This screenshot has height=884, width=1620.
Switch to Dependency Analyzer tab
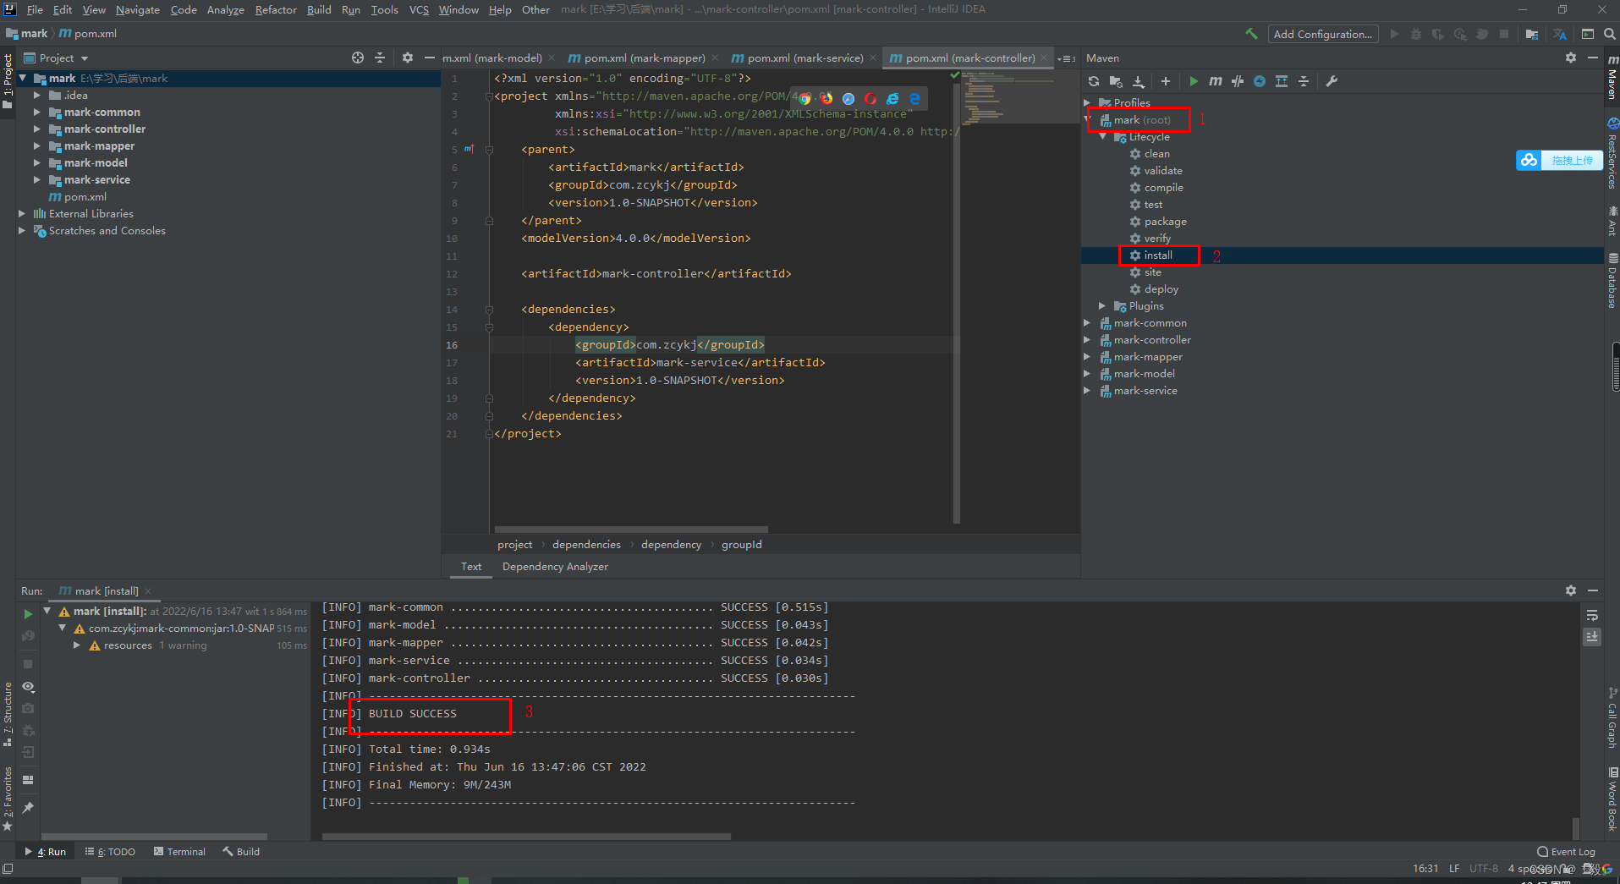pyautogui.click(x=555, y=567)
